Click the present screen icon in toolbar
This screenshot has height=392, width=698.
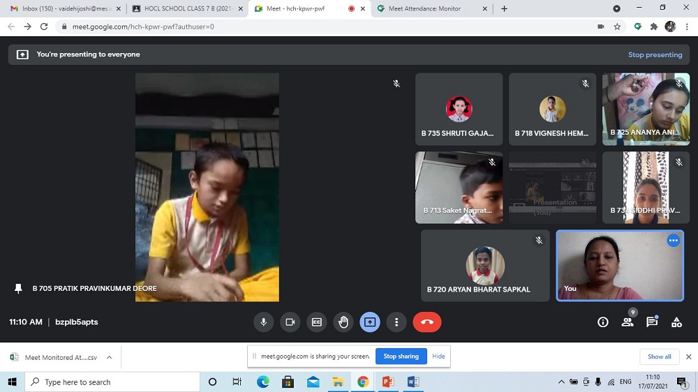click(x=370, y=322)
